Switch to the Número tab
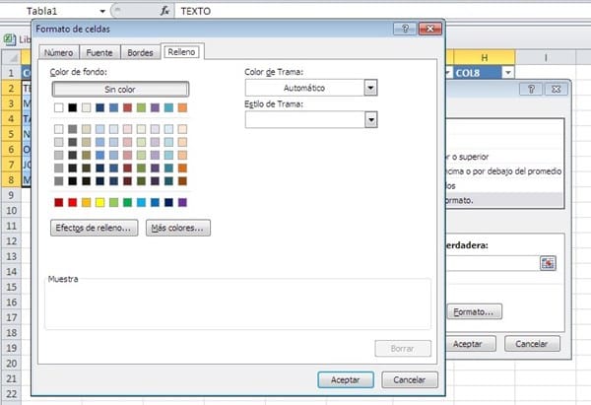 tap(59, 52)
